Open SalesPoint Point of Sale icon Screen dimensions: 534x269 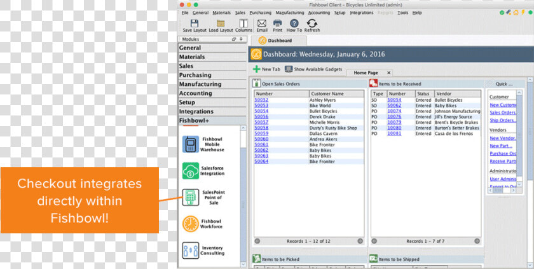(x=190, y=198)
